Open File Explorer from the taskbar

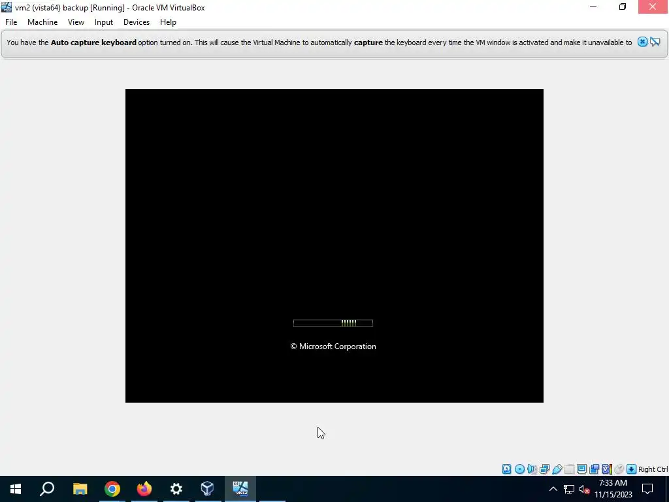pos(80,489)
